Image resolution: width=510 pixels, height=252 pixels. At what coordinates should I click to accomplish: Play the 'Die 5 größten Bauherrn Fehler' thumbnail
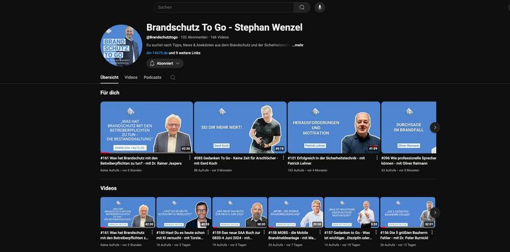407,212
